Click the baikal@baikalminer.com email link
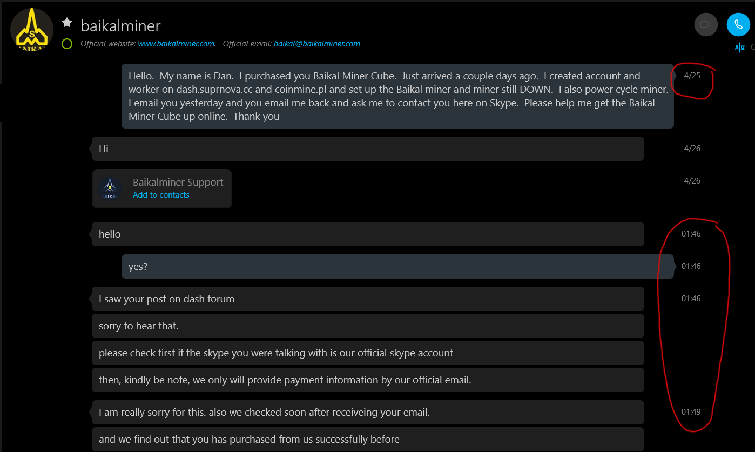 (317, 44)
